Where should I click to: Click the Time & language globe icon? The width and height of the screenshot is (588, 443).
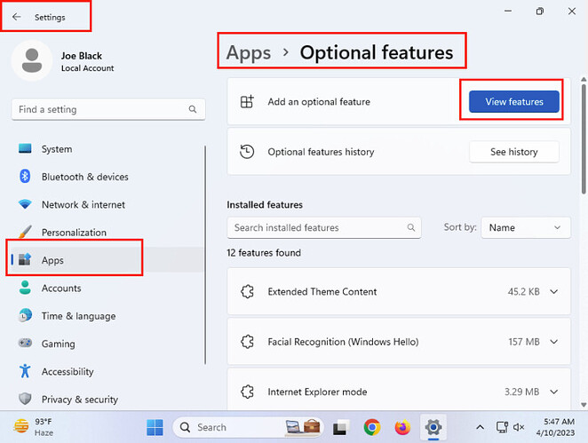coord(25,315)
